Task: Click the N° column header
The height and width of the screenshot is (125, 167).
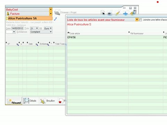Action: coord(9,44)
